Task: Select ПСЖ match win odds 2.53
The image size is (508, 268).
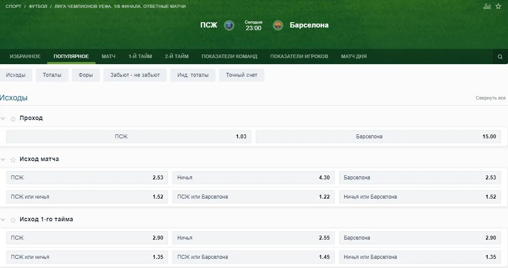Action: point(87,178)
